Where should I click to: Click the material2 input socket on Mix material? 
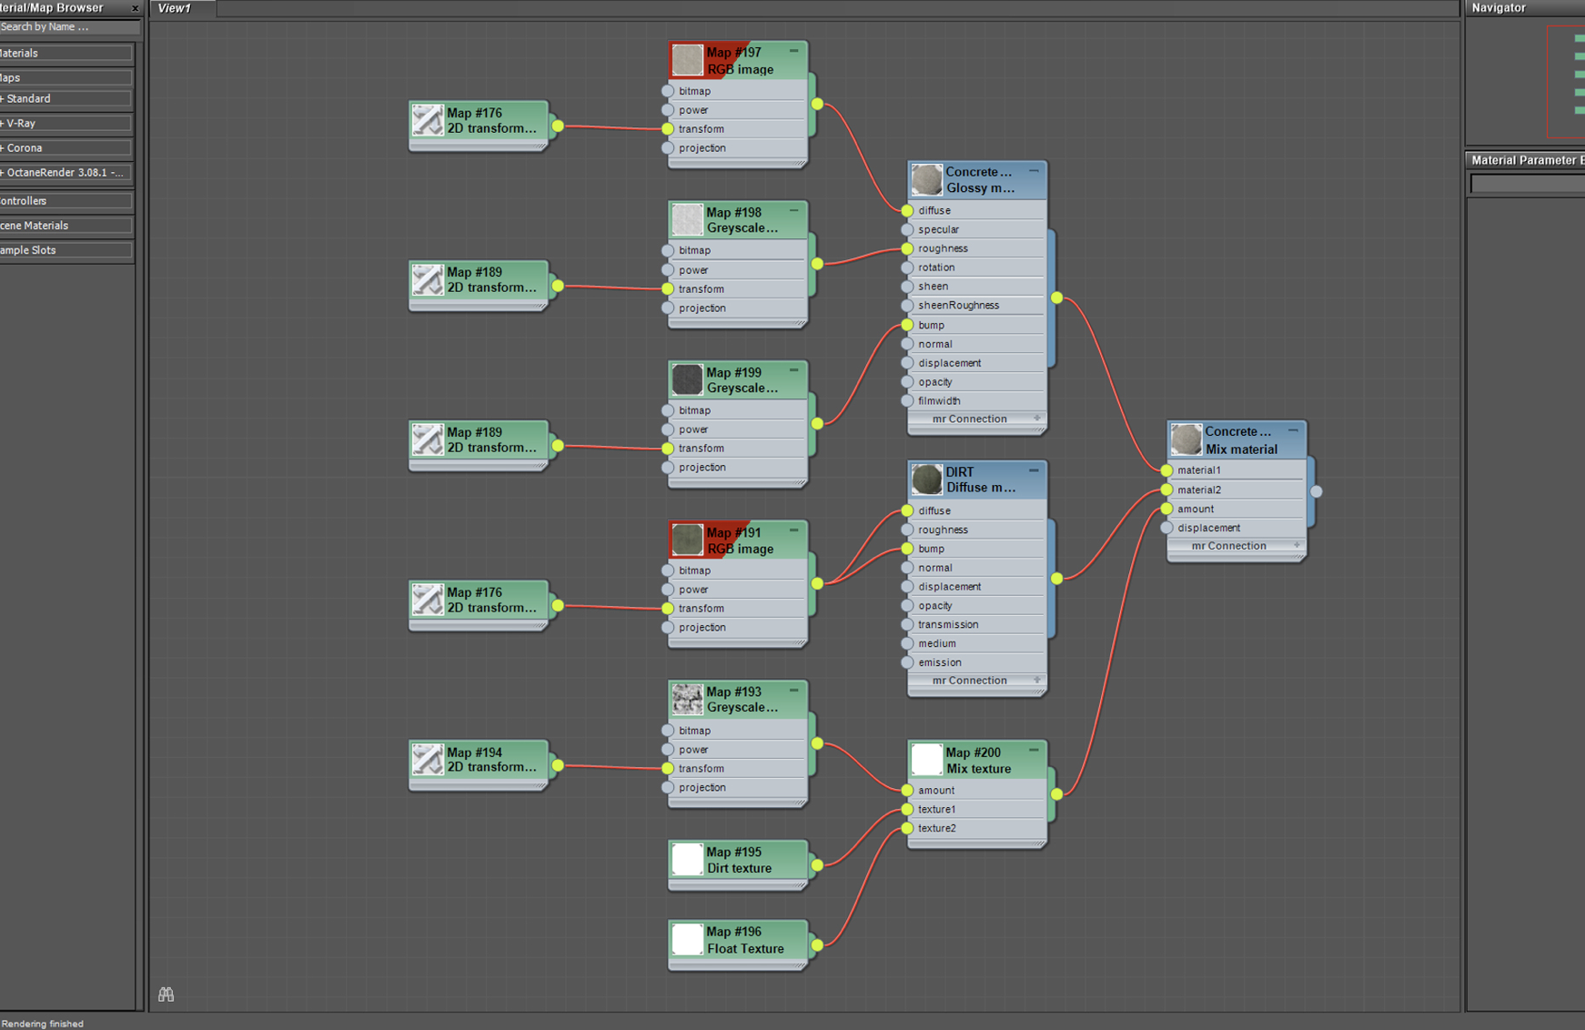[1166, 490]
